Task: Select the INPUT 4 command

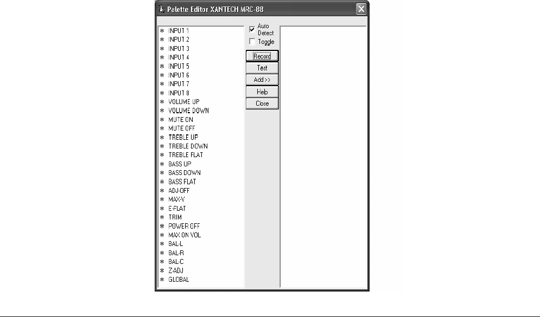Action: (179, 57)
